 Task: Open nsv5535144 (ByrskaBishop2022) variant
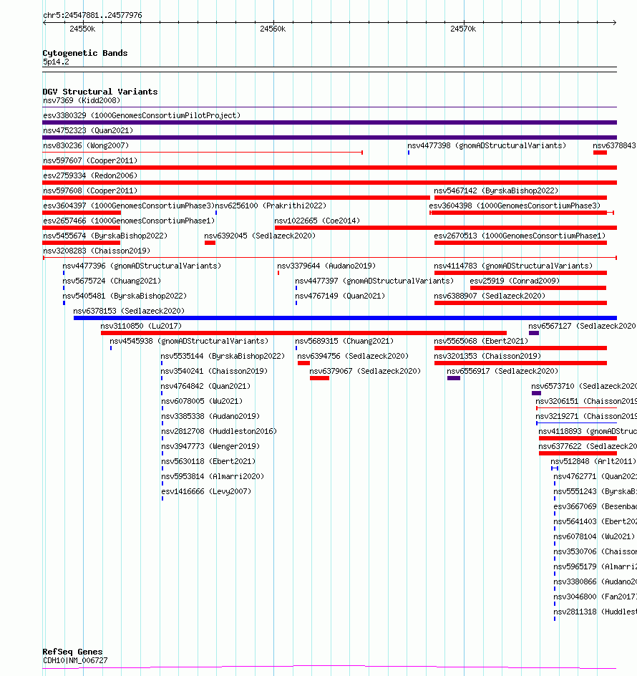pos(223,357)
